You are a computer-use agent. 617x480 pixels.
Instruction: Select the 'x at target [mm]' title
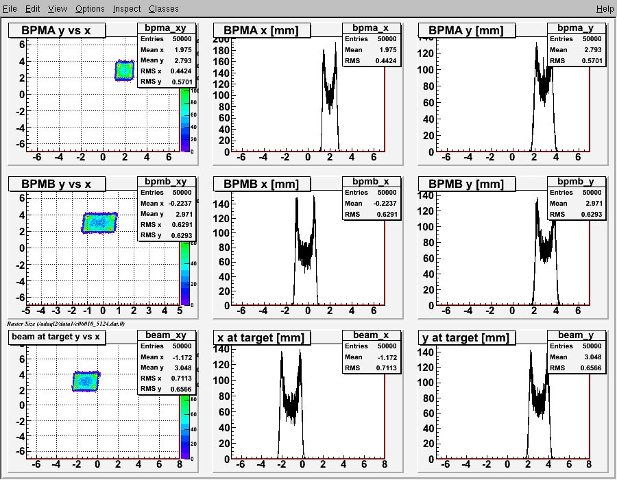point(261,337)
